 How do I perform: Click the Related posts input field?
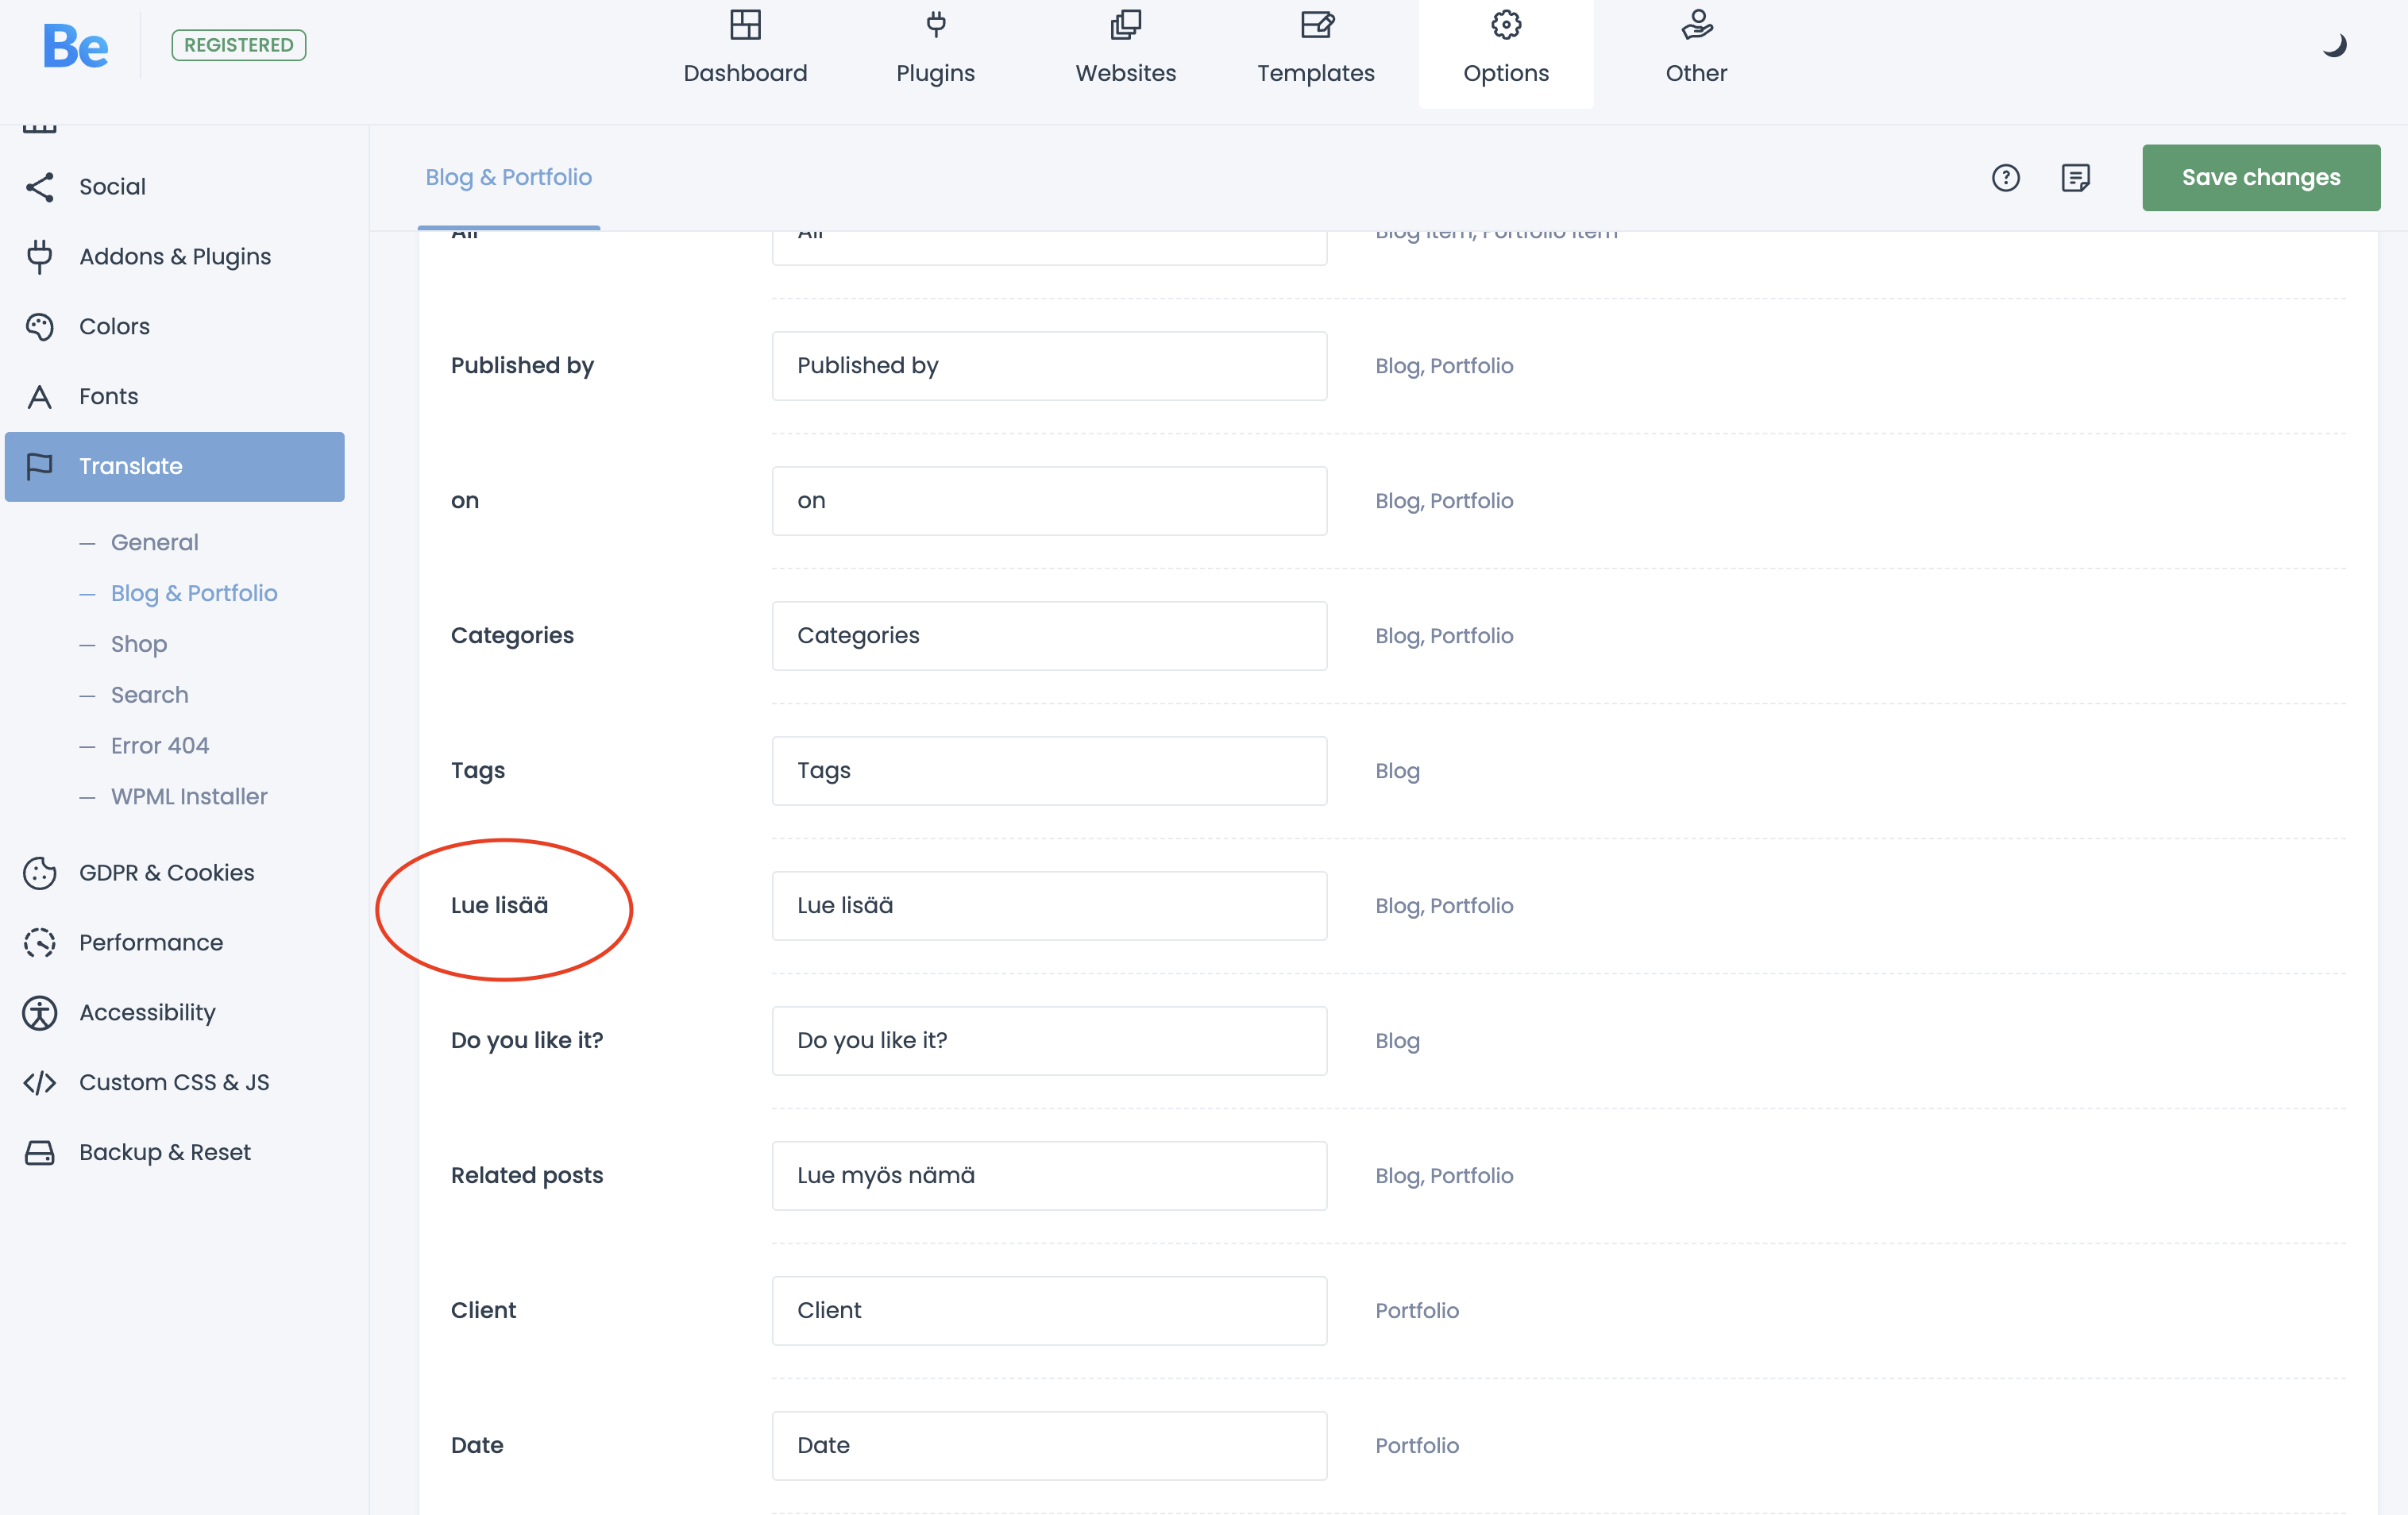1049,1176
